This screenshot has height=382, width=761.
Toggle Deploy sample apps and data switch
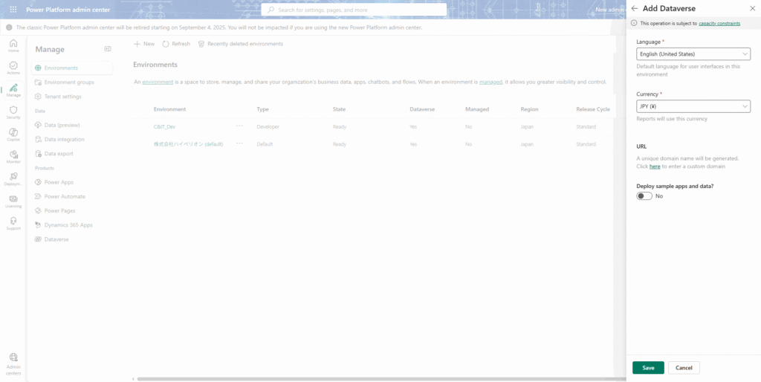tap(644, 196)
